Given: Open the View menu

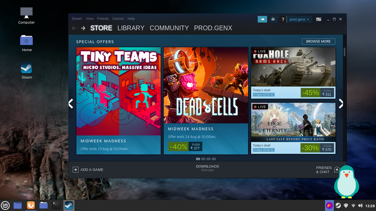Looking at the screenshot, I should click(x=89, y=18).
